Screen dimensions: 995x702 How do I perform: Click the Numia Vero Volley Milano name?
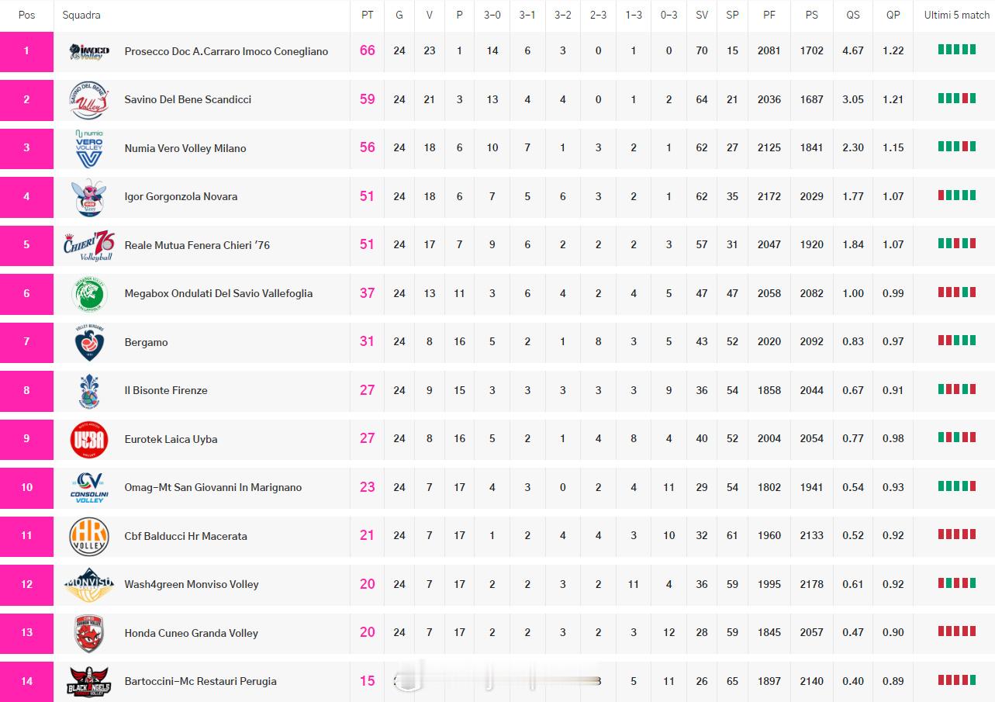[185, 148]
